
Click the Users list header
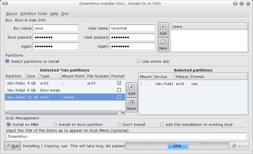209,26
